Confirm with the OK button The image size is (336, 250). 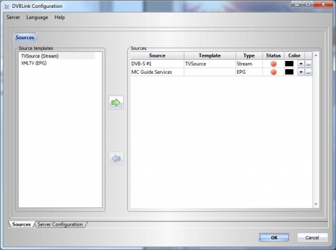click(274, 238)
